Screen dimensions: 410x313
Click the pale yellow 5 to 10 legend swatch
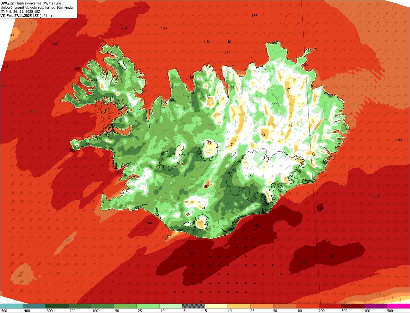pos(216,306)
